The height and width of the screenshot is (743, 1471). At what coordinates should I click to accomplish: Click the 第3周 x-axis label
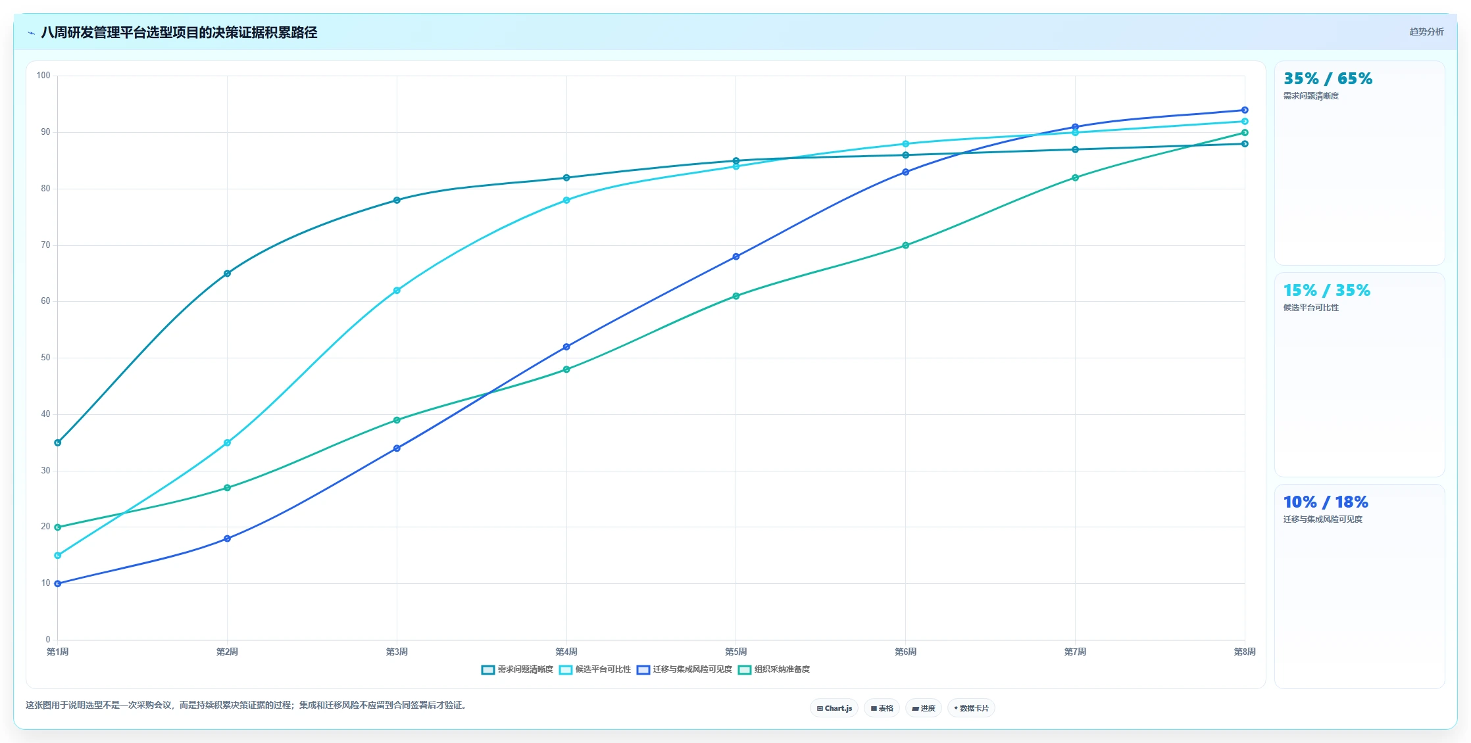[x=397, y=652]
